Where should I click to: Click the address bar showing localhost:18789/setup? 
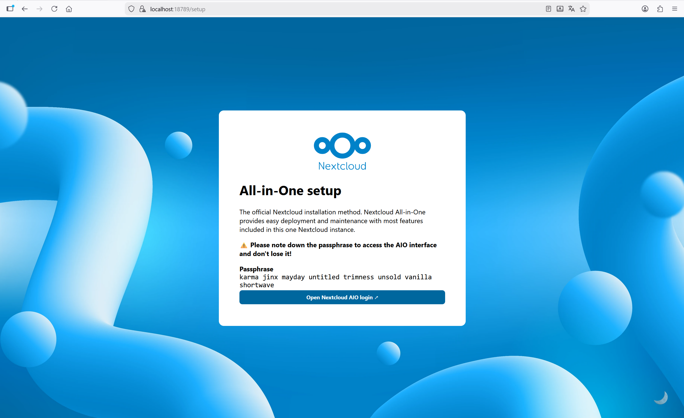178,9
